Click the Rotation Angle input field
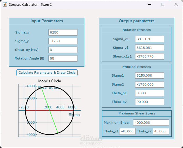 click(63, 58)
